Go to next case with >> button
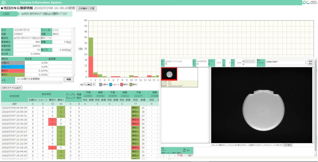The image size is (318, 162). (x=253, y=61)
